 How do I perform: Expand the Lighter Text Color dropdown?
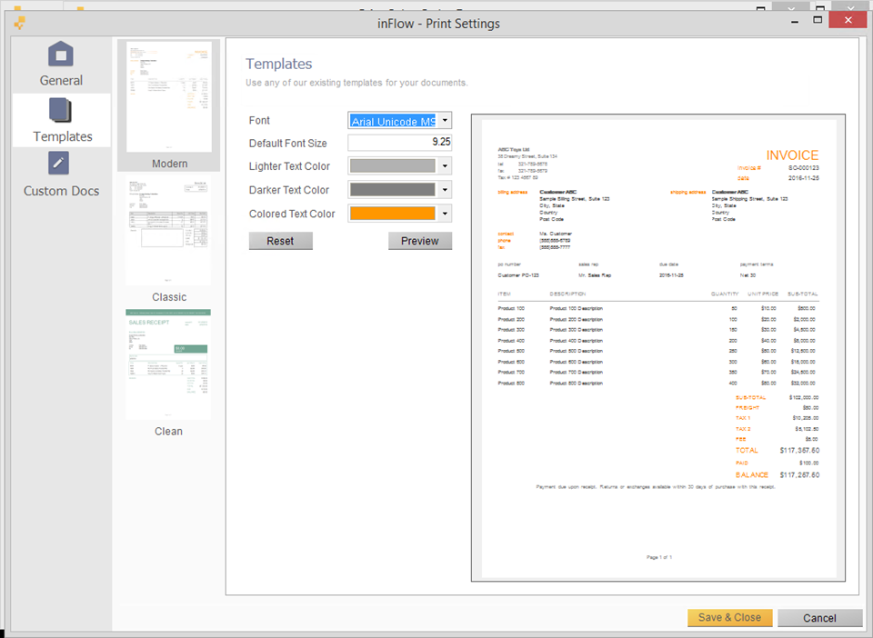(x=445, y=165)
